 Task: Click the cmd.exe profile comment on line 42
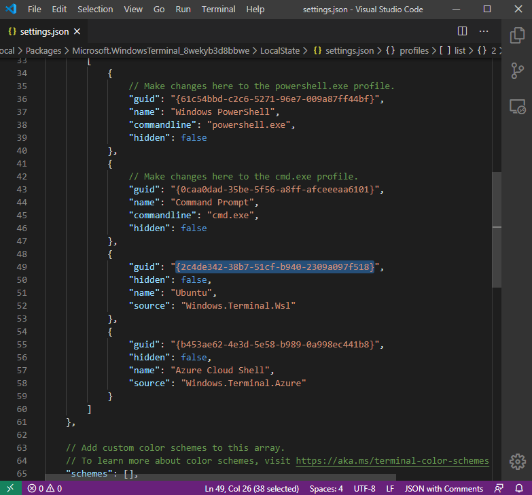tap(243, 177)
